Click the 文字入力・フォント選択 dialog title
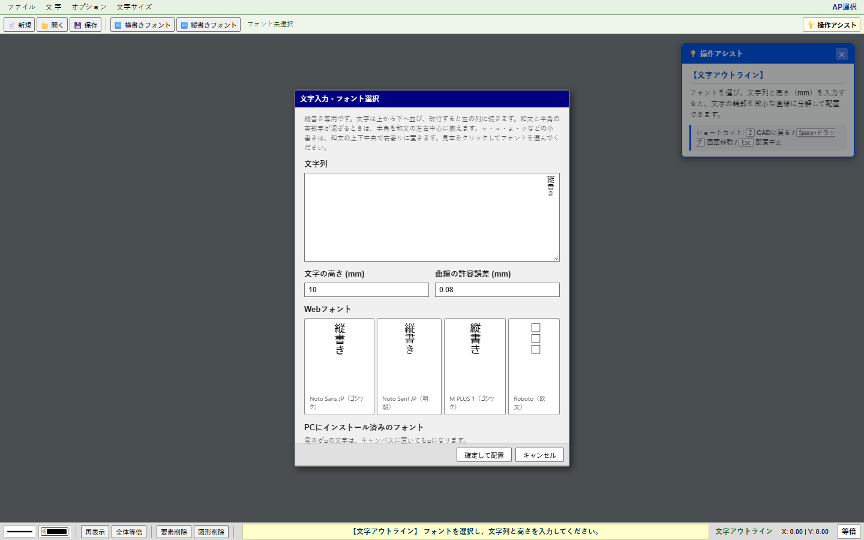The height and width of the screenshot is (540, 864). (x=340, y=99)
